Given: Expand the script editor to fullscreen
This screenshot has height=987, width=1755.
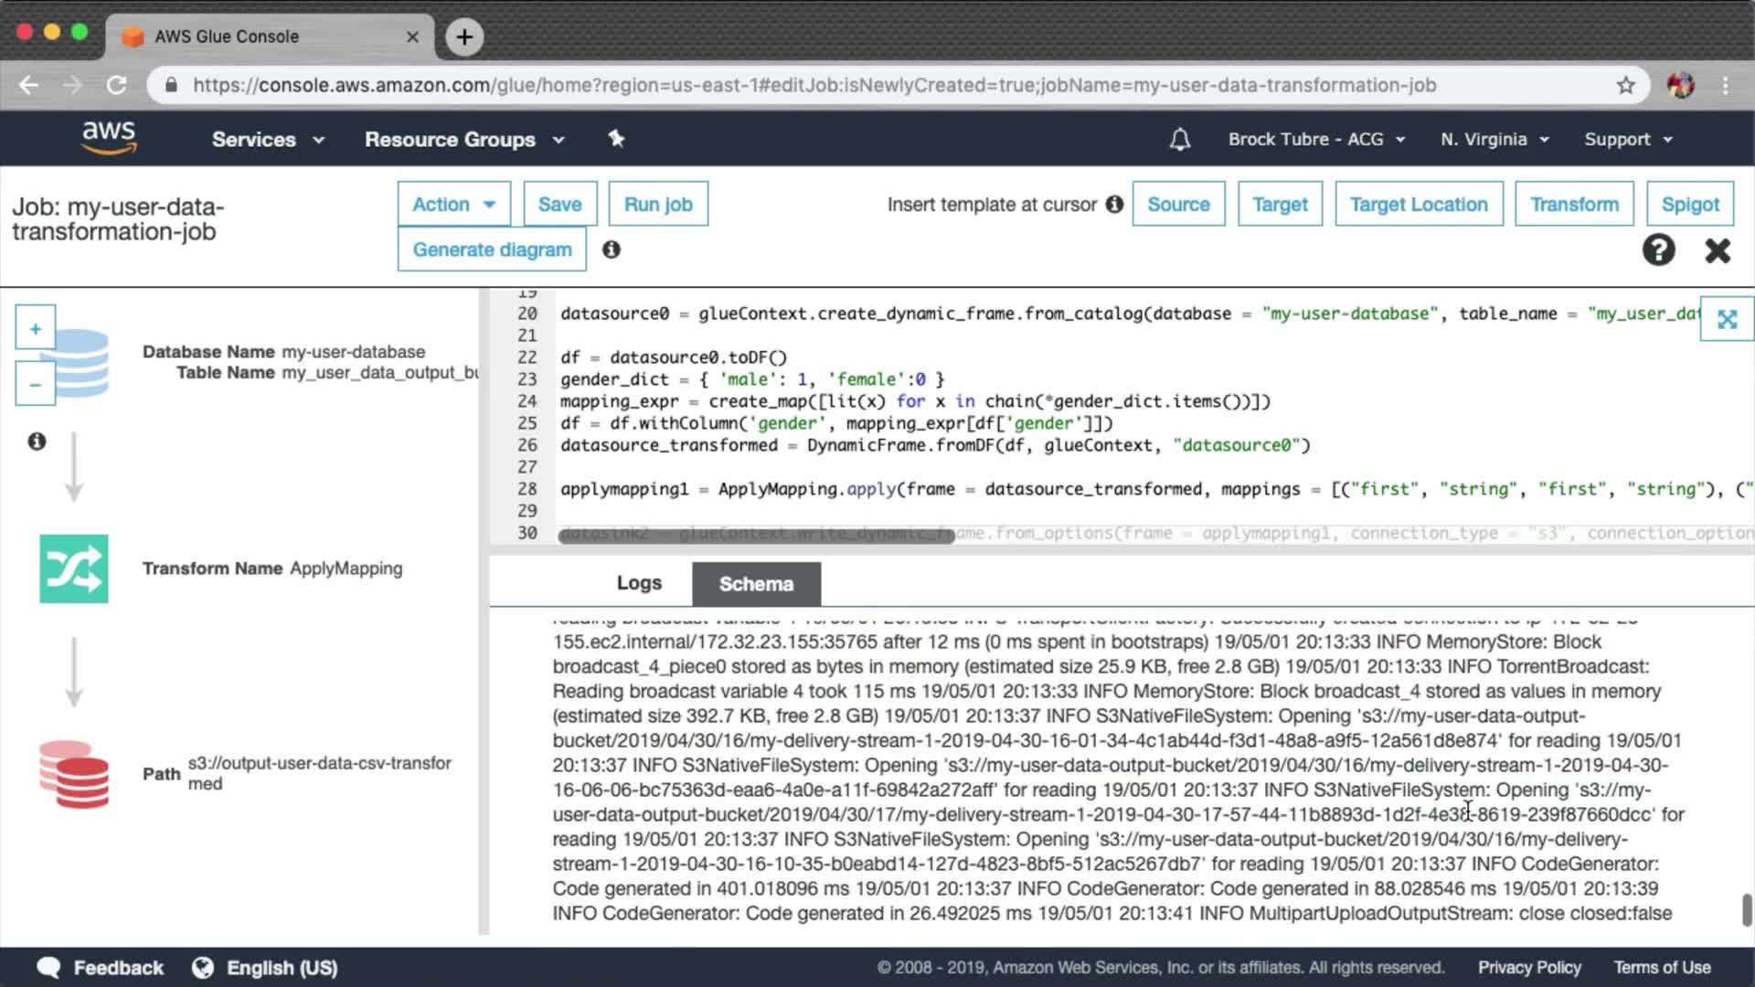Looking at the screenshot, I should point(1726,319).
